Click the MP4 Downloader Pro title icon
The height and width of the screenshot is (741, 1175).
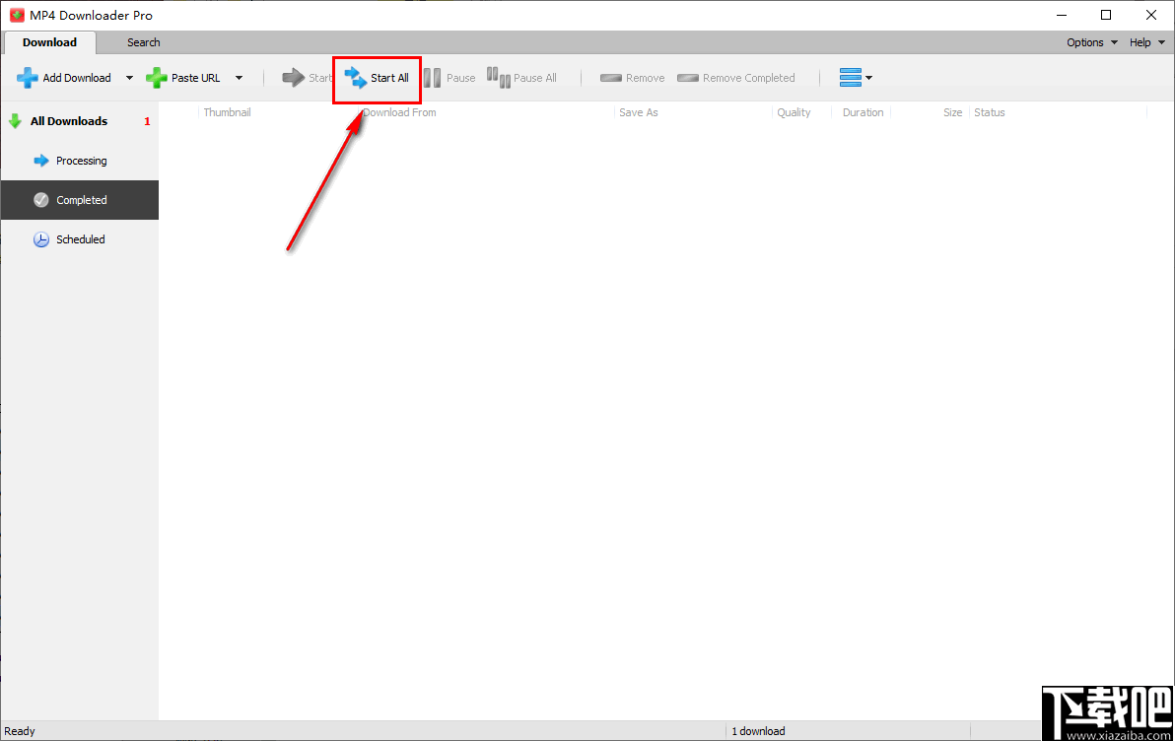(17, 15)
